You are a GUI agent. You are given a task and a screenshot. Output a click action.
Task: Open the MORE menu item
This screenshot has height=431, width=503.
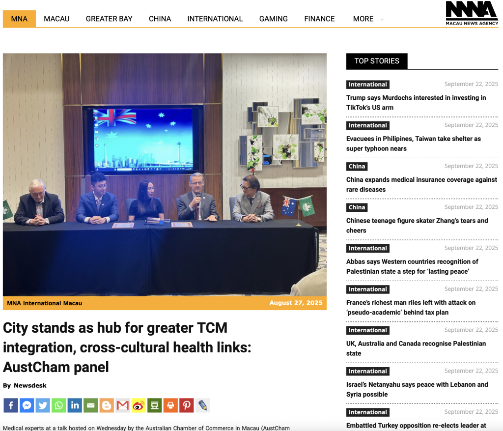pyautogui.click(x=363, y=19)
